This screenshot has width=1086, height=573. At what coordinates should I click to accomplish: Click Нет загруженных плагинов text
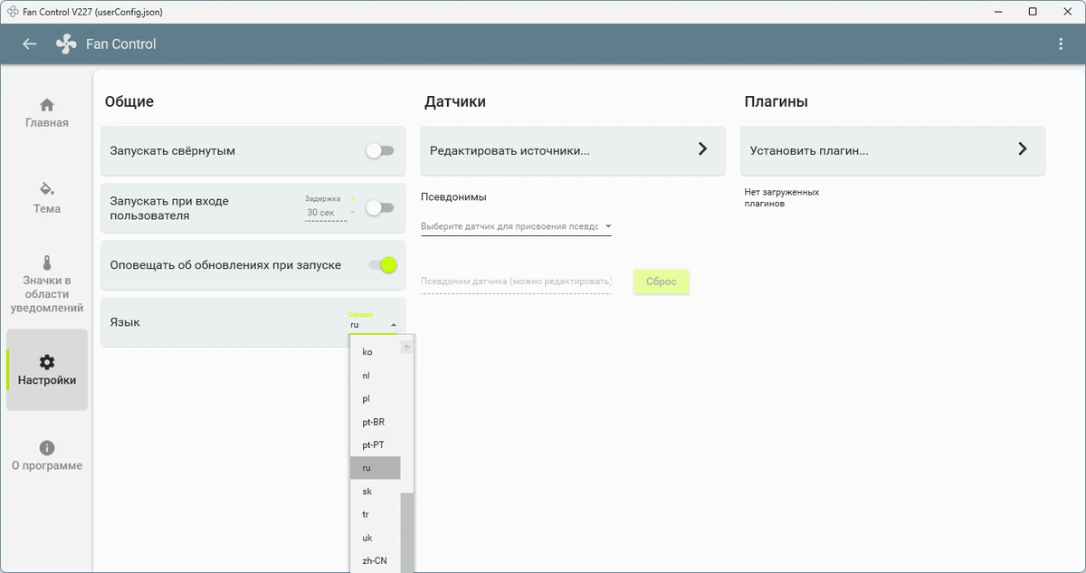(782, 198)
